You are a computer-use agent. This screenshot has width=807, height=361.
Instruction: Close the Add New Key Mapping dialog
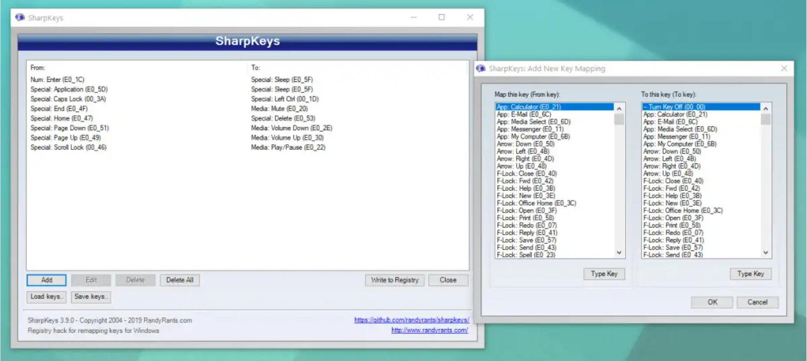[784, 68]
